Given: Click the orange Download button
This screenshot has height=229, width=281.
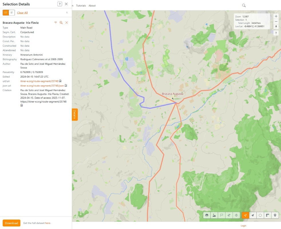Looking at the screenshot, I should point(11,223).
